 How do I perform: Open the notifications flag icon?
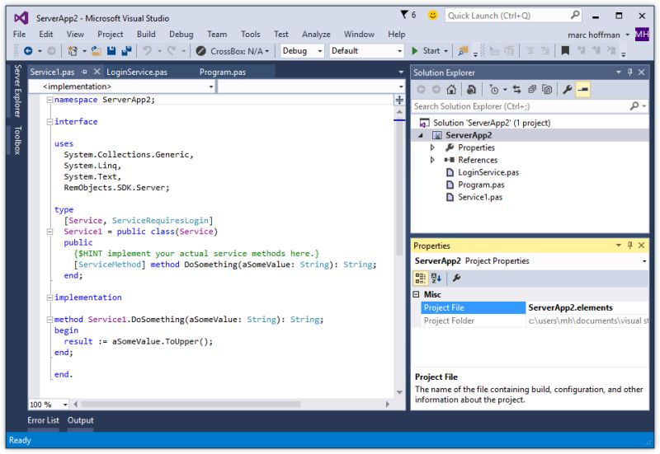point(404,15)
